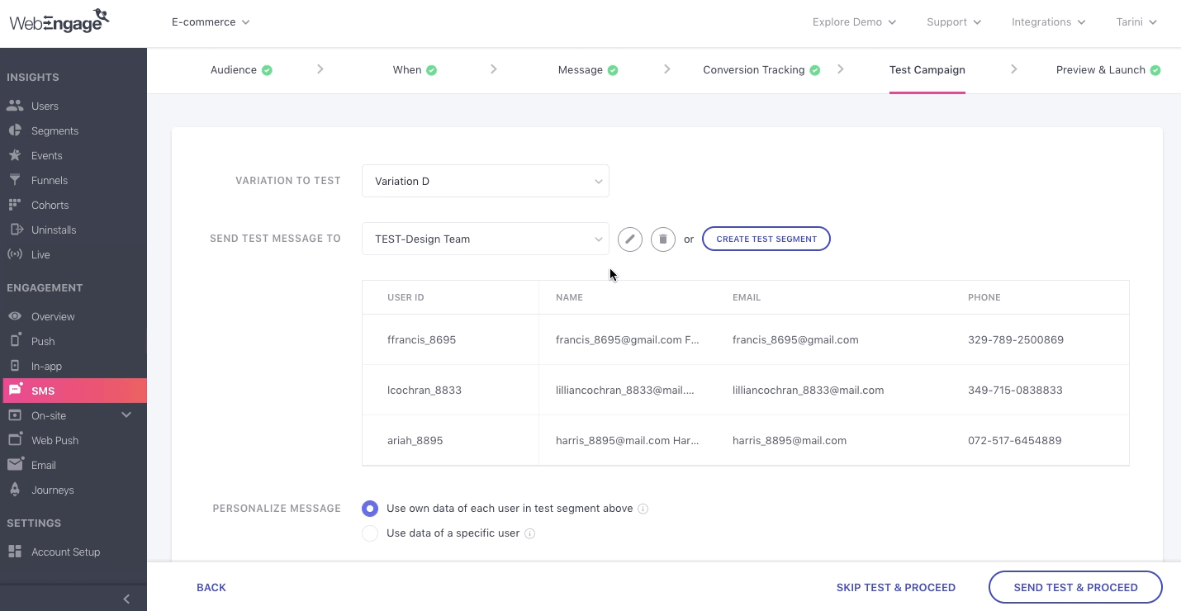This screenshot has height=611, width=1181.
Task: Open Support dropdown menu
Action: (954, 22)
